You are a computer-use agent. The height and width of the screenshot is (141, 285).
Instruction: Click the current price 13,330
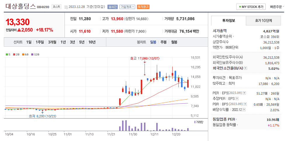coord(18,22)
